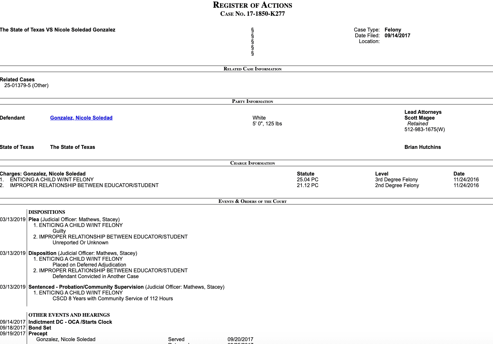Click the Level column header
Viewport: 493px width, 344px height.
(x=382, y=174)
